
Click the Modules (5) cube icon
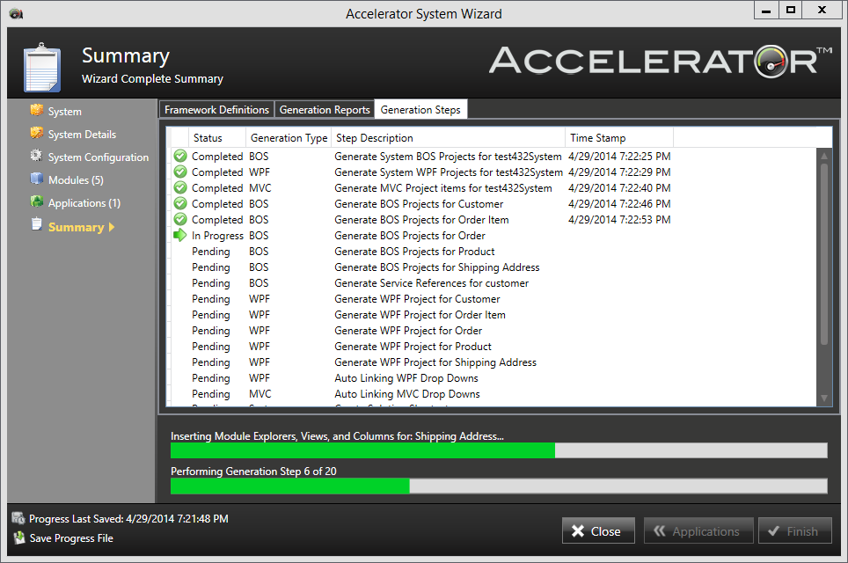click(x=37, y=179)
